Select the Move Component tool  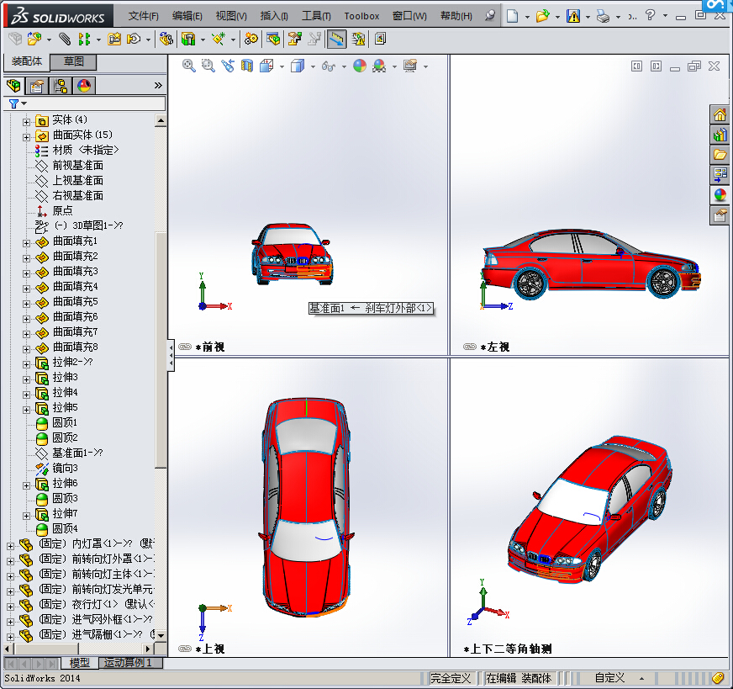coord(134,39)
